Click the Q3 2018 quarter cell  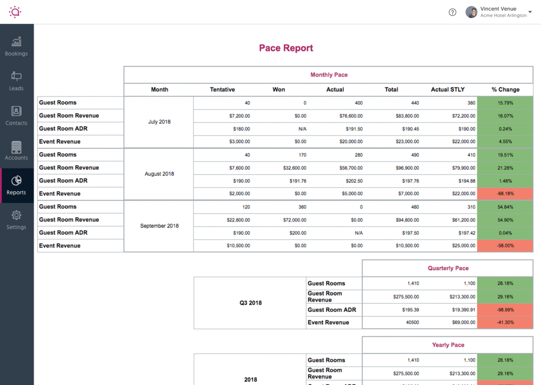pyautogui.click(x=250, y=303)
